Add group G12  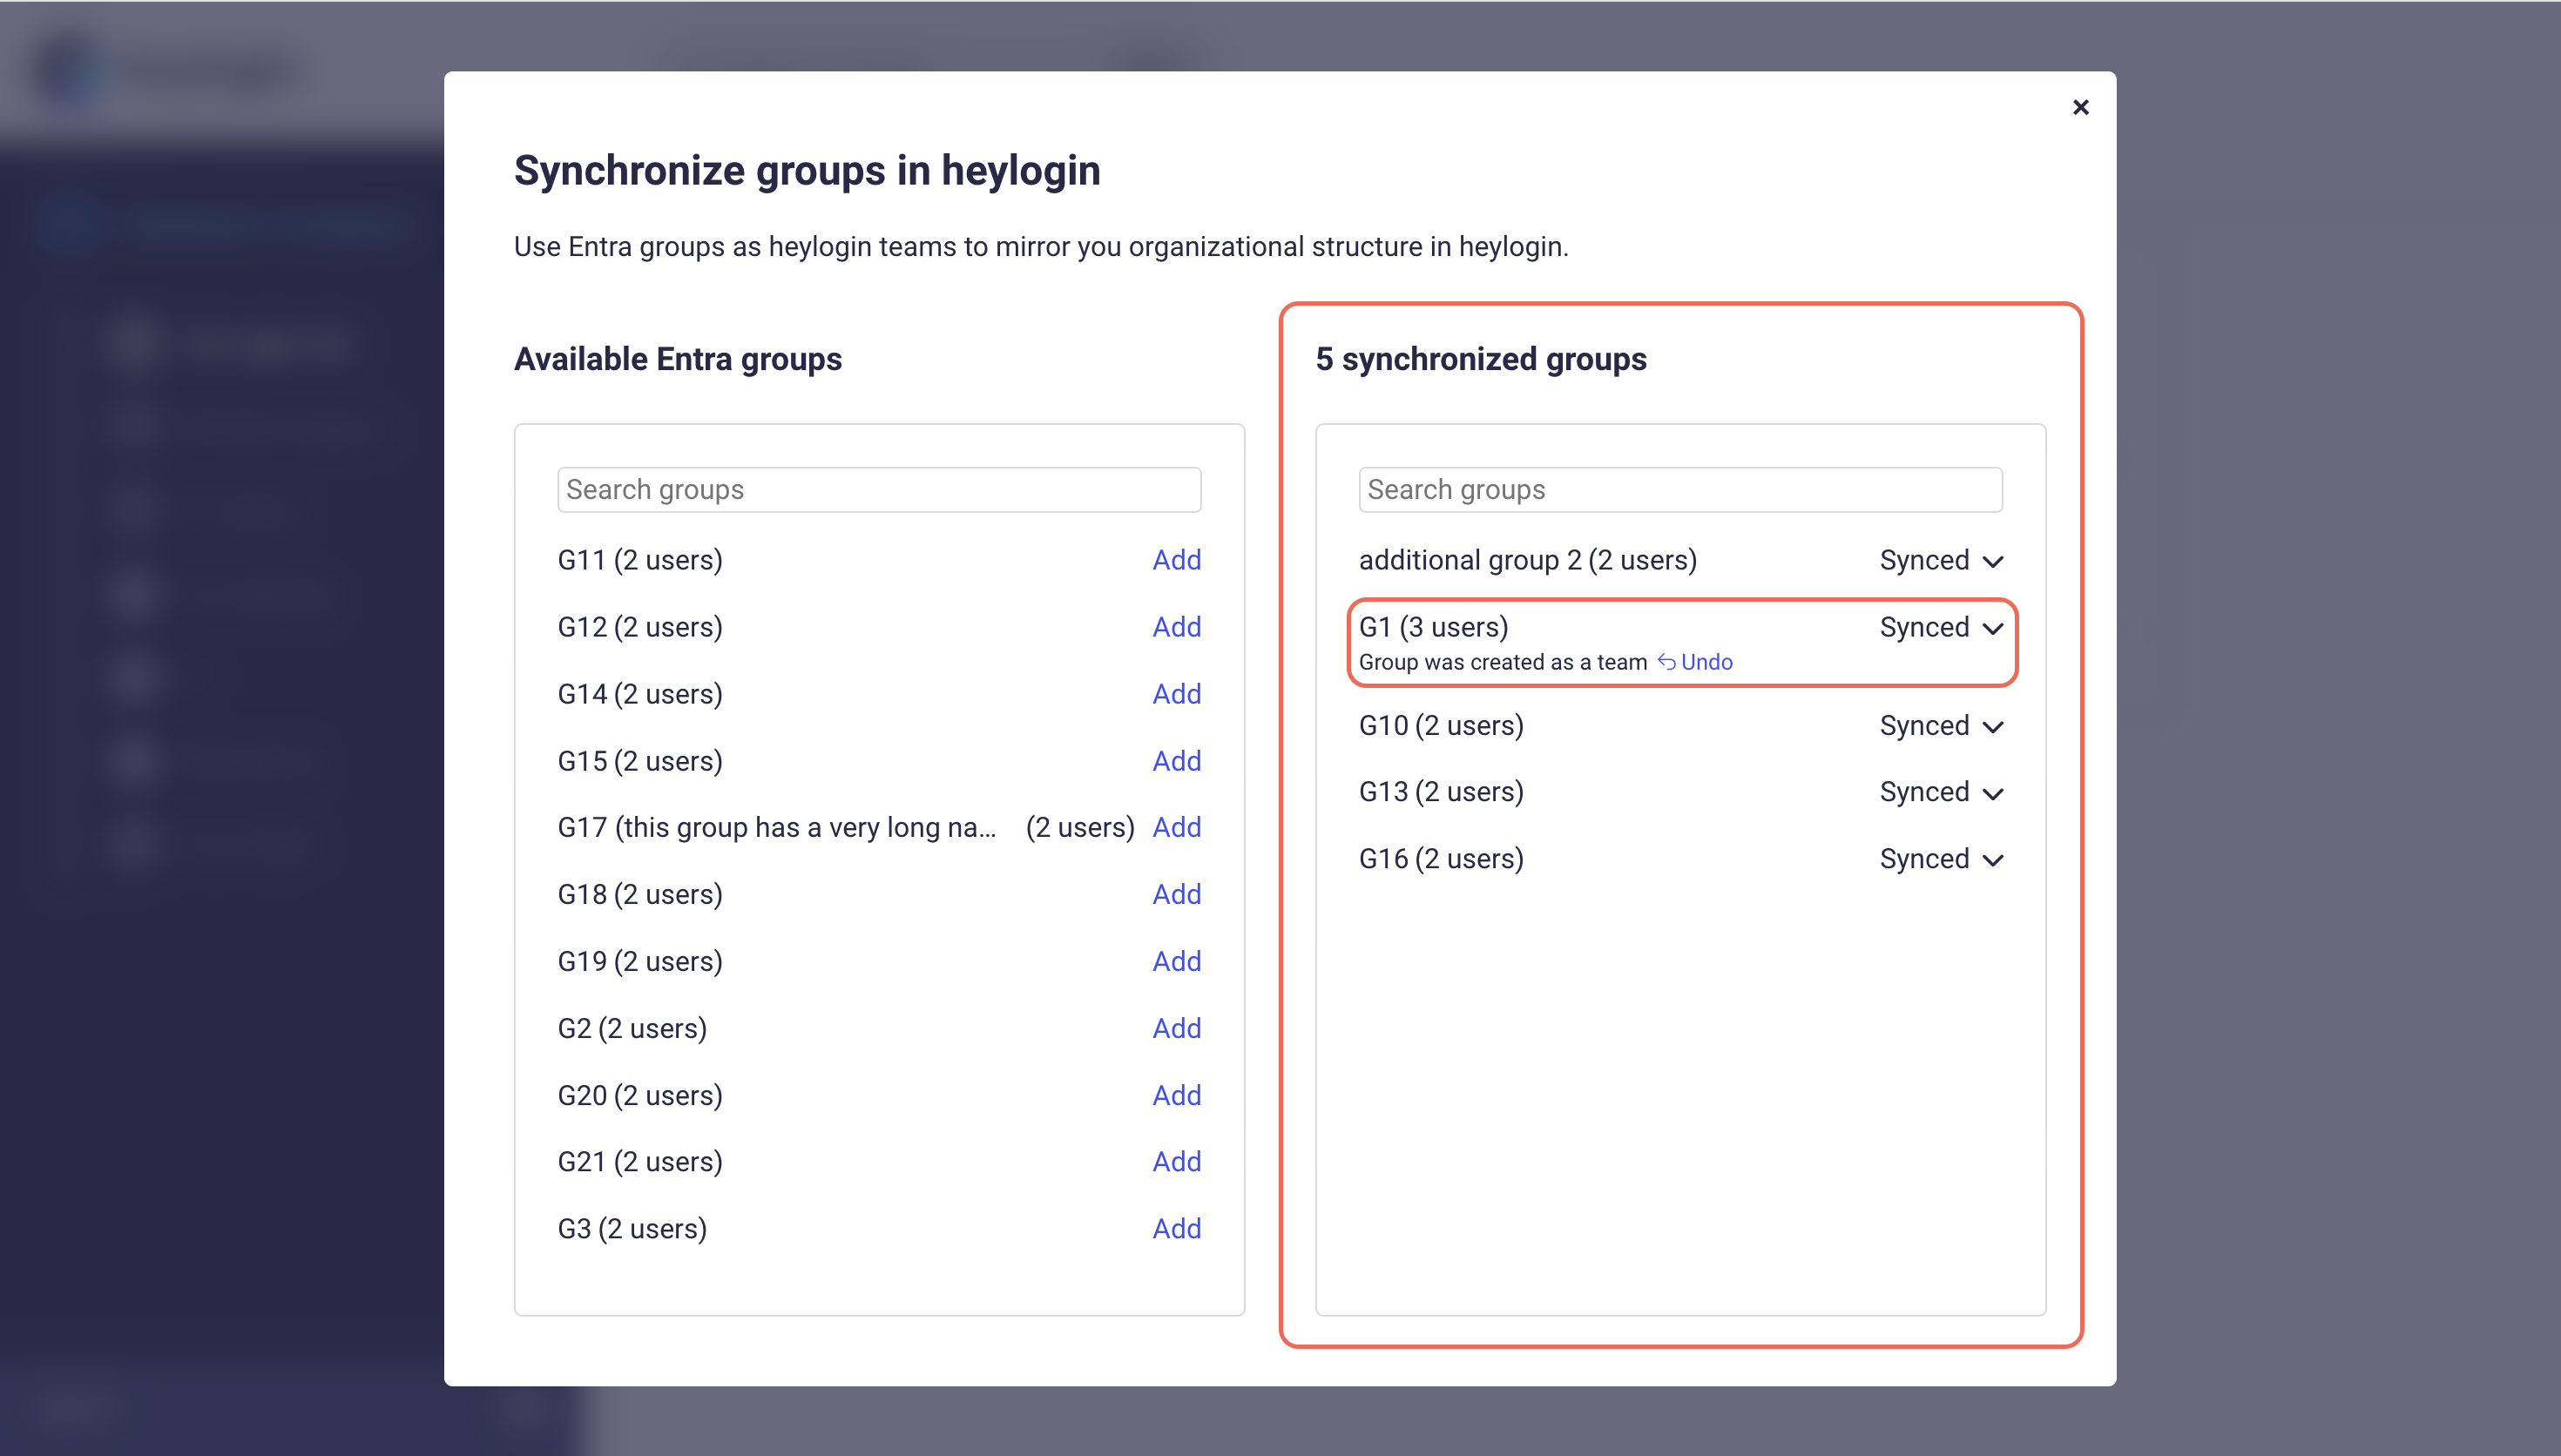pyautogui.click(x=1176, y=627)
